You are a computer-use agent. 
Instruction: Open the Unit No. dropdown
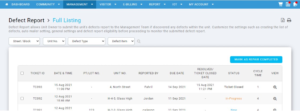54,41
